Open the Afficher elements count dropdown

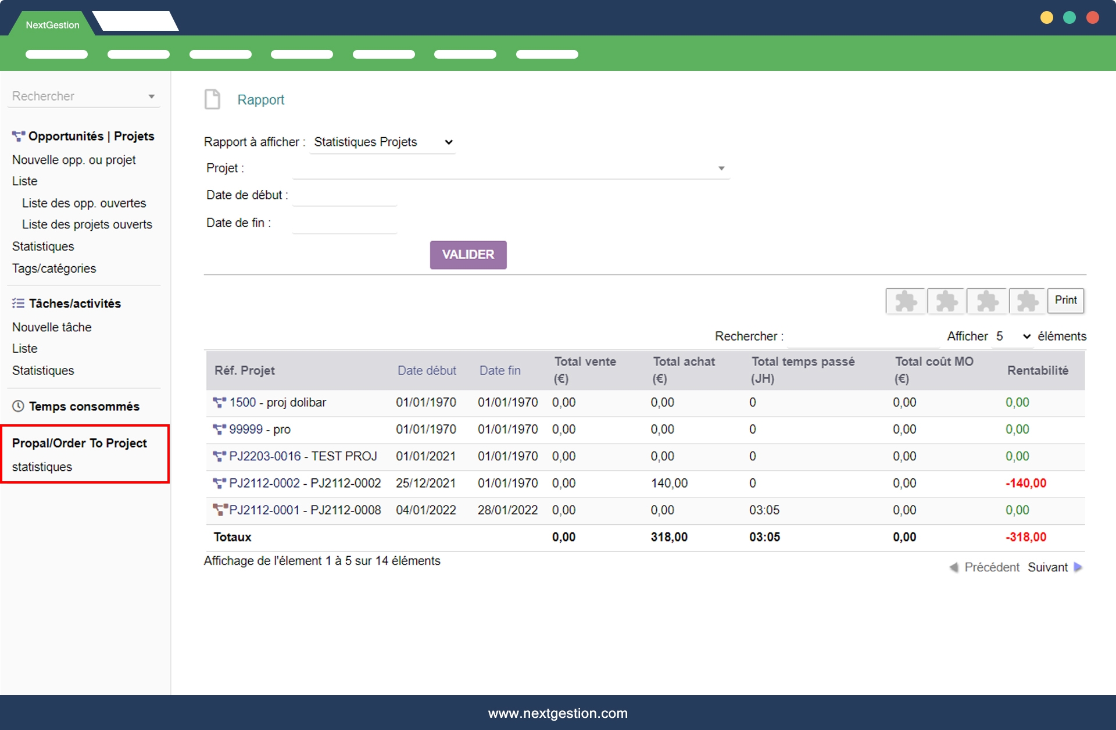click(x=1013, y=337)
